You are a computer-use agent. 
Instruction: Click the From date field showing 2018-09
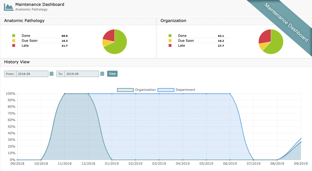(x=32, y=74)
